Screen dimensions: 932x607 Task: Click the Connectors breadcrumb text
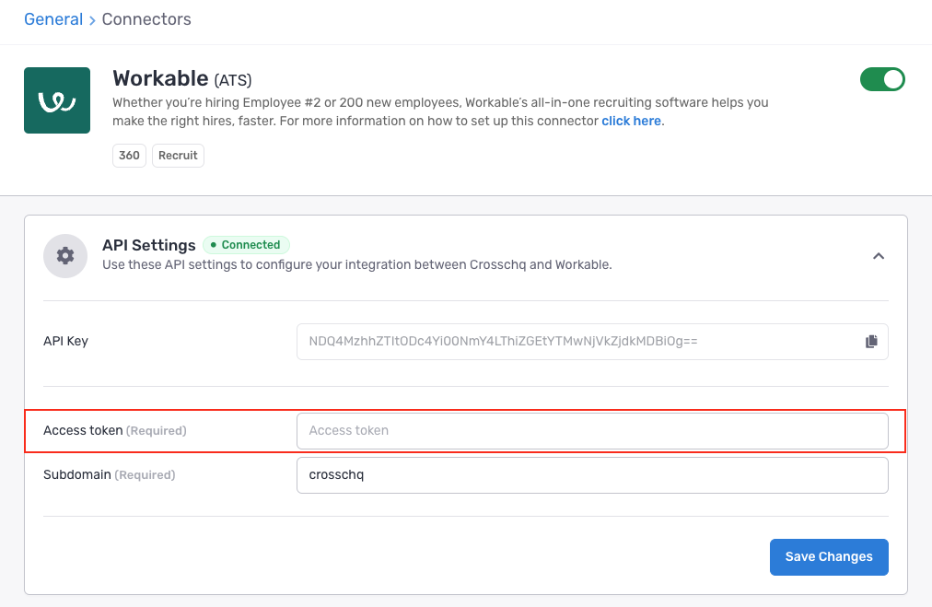(x=146, y=19)
